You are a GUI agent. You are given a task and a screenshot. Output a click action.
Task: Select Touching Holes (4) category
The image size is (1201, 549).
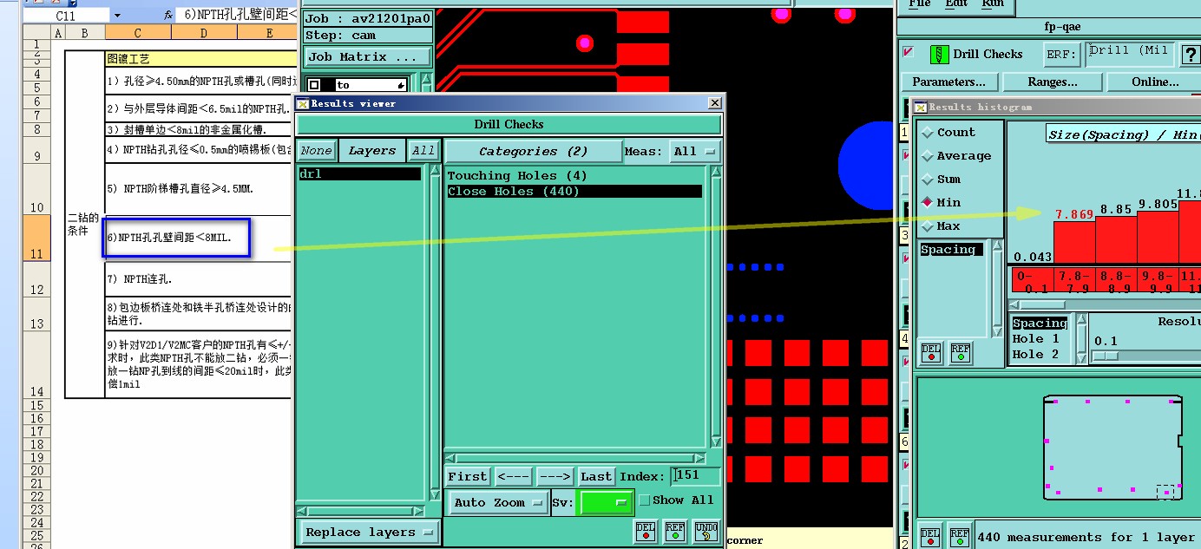tap(574, 176)
